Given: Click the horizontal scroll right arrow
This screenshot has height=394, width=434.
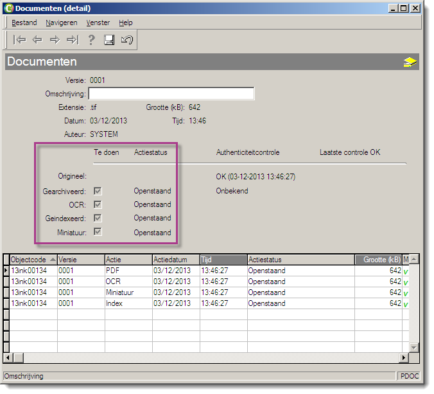Looking at the screenshot, I should click(x=404, y=358).
